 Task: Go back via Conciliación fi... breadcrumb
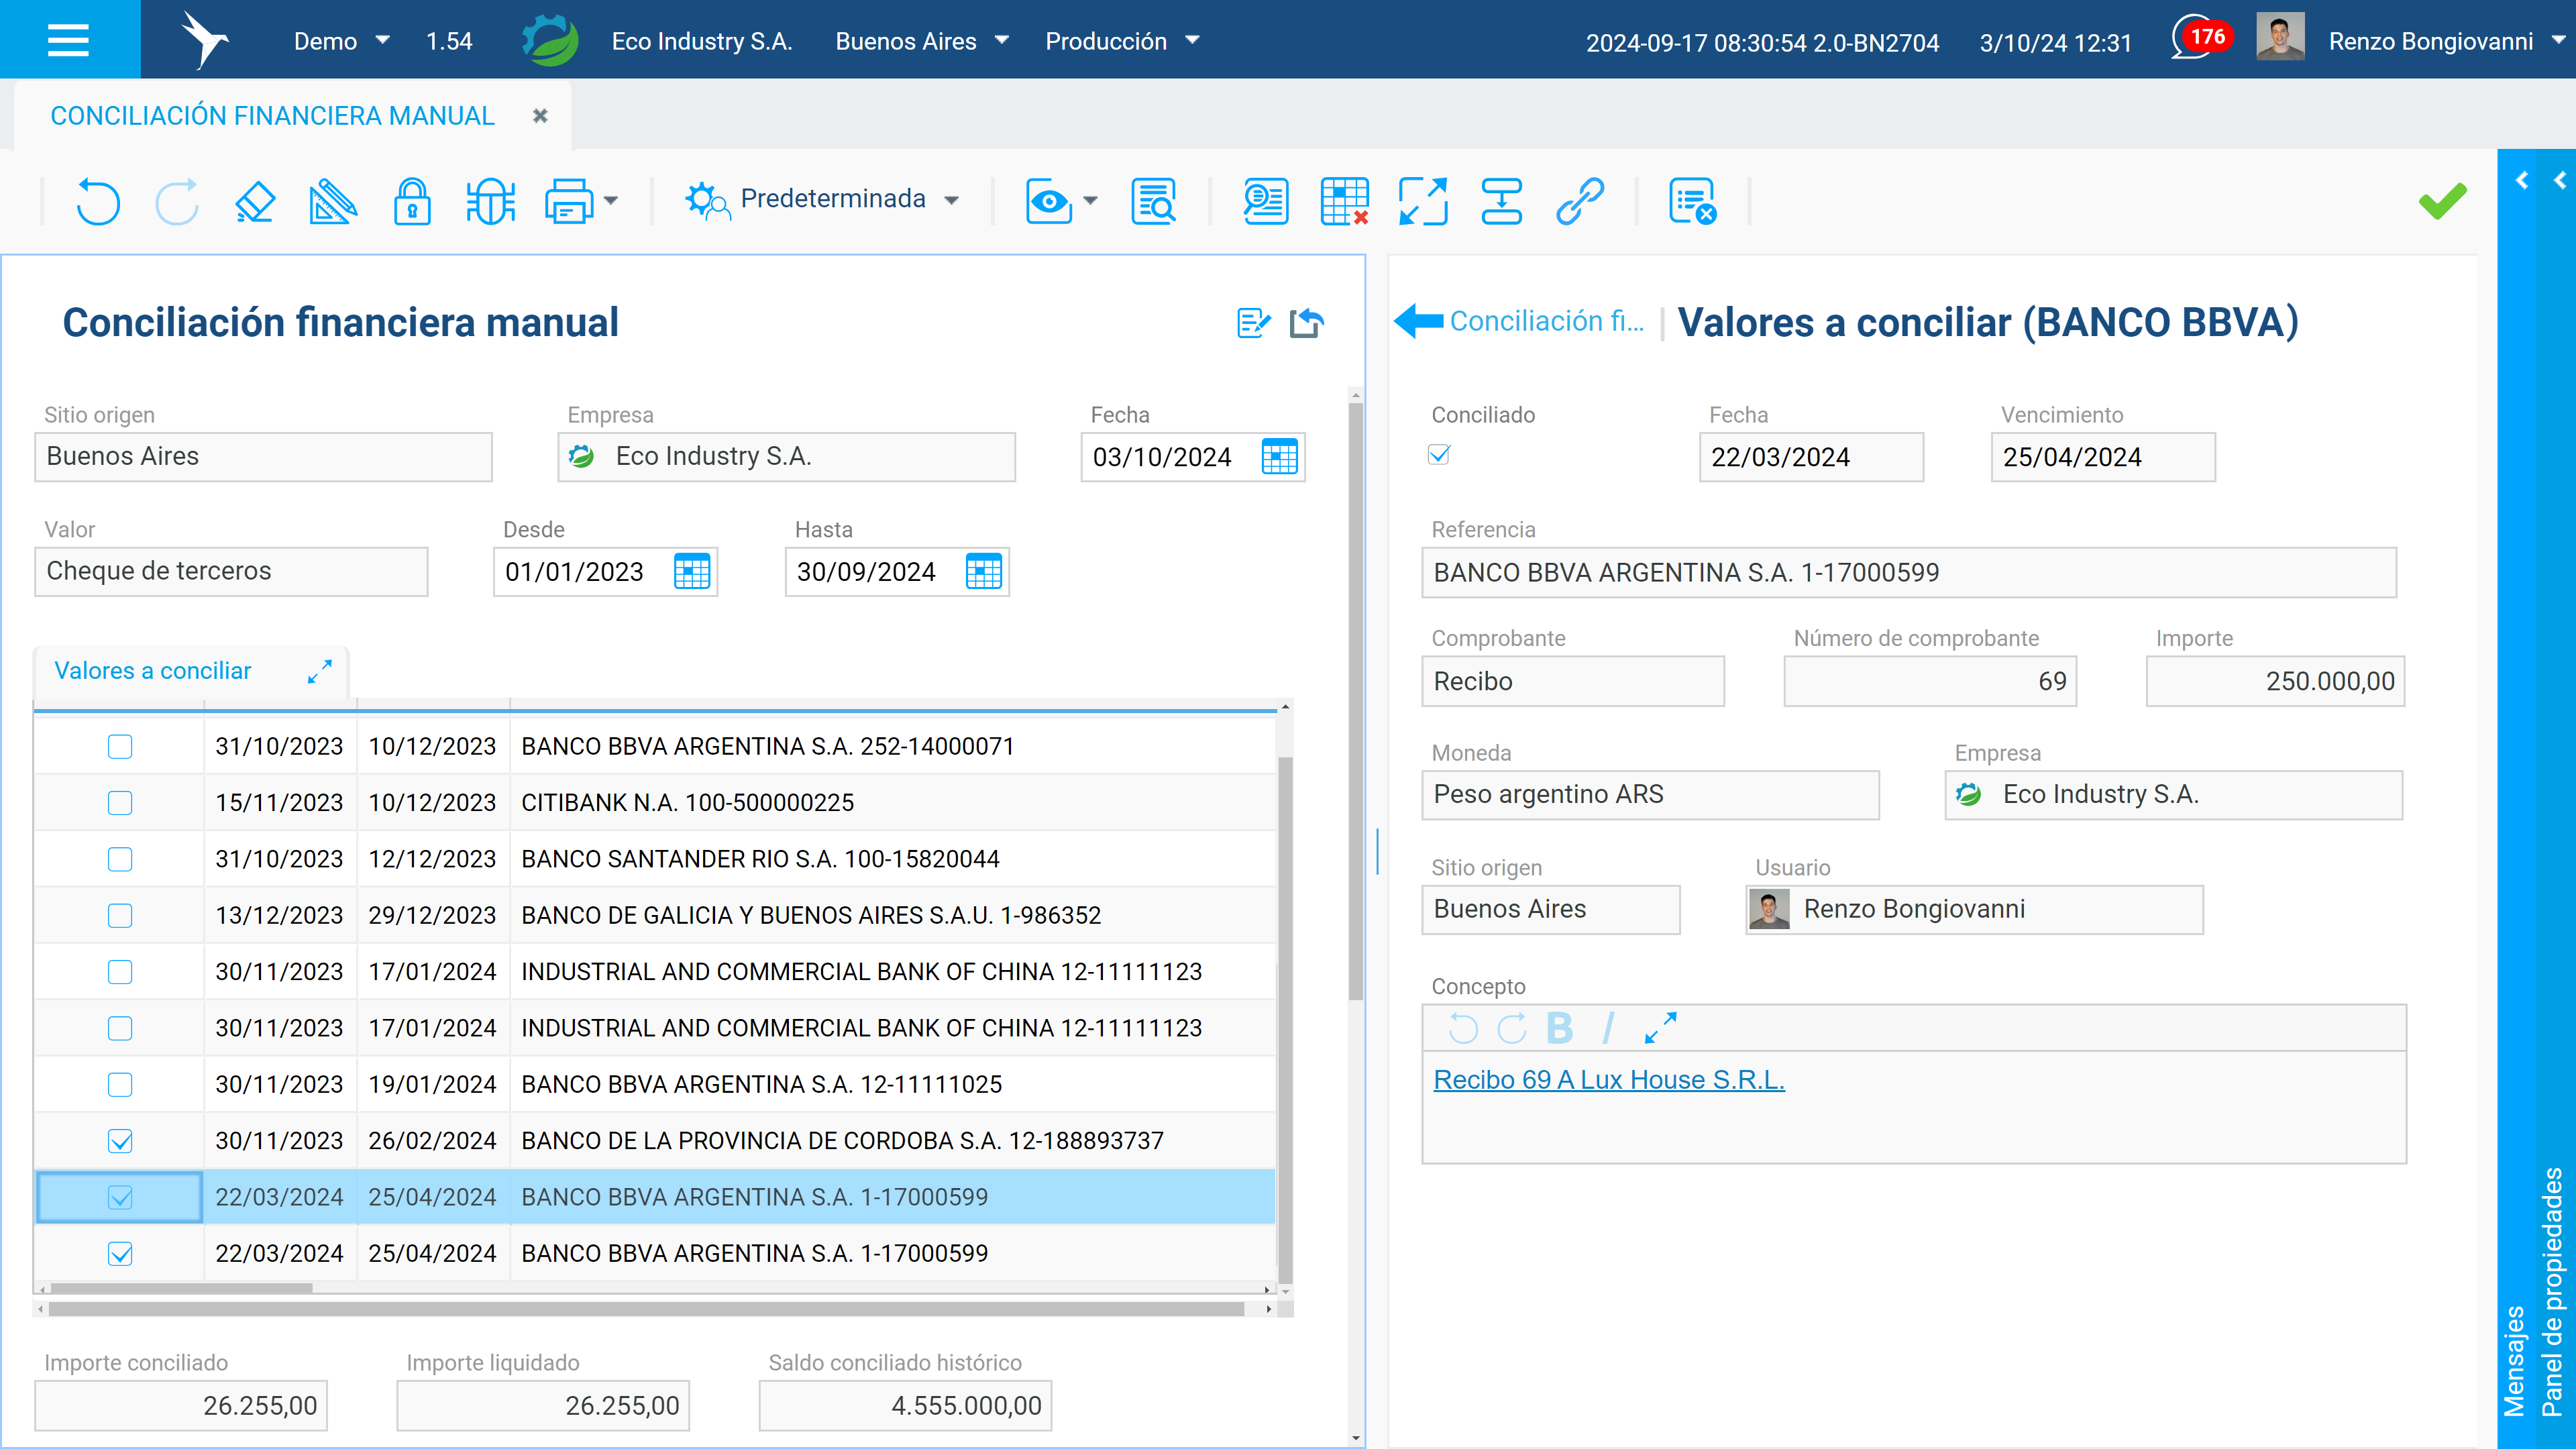1546,321
